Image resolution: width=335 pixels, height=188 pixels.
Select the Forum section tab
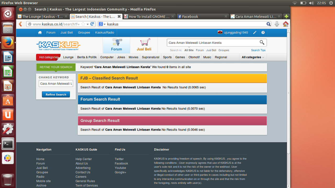click(x=116, y=45)
